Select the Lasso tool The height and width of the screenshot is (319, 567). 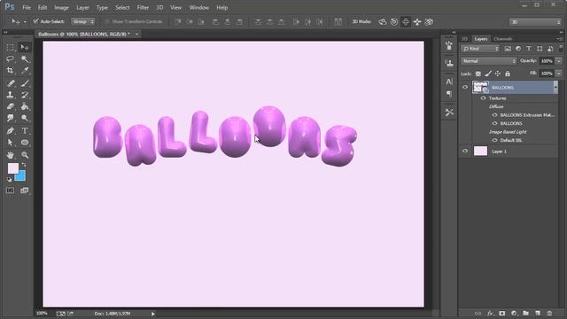coord(10,59)
